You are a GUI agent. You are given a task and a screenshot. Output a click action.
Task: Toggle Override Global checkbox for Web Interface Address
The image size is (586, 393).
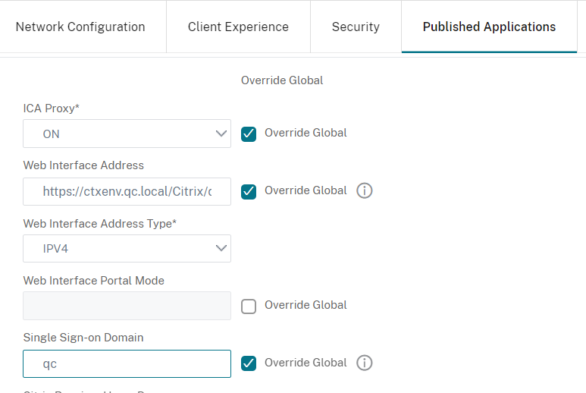pos(248,191)
